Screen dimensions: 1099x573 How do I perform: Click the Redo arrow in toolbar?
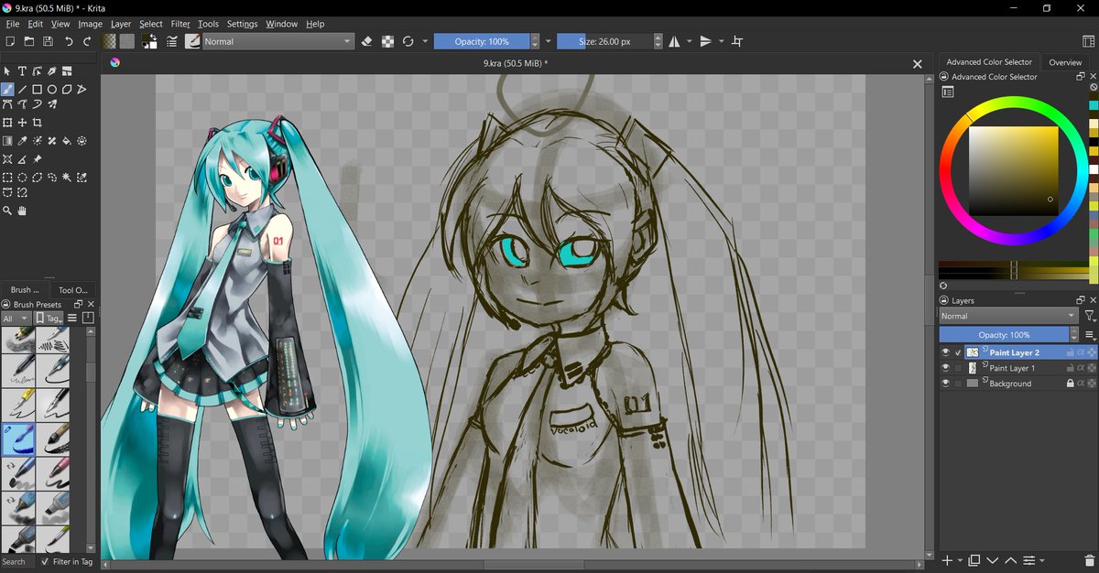tap(87, 41)
